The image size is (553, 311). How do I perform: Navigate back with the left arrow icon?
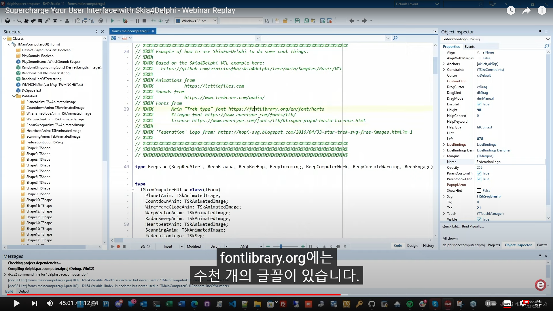click(352, 21)
